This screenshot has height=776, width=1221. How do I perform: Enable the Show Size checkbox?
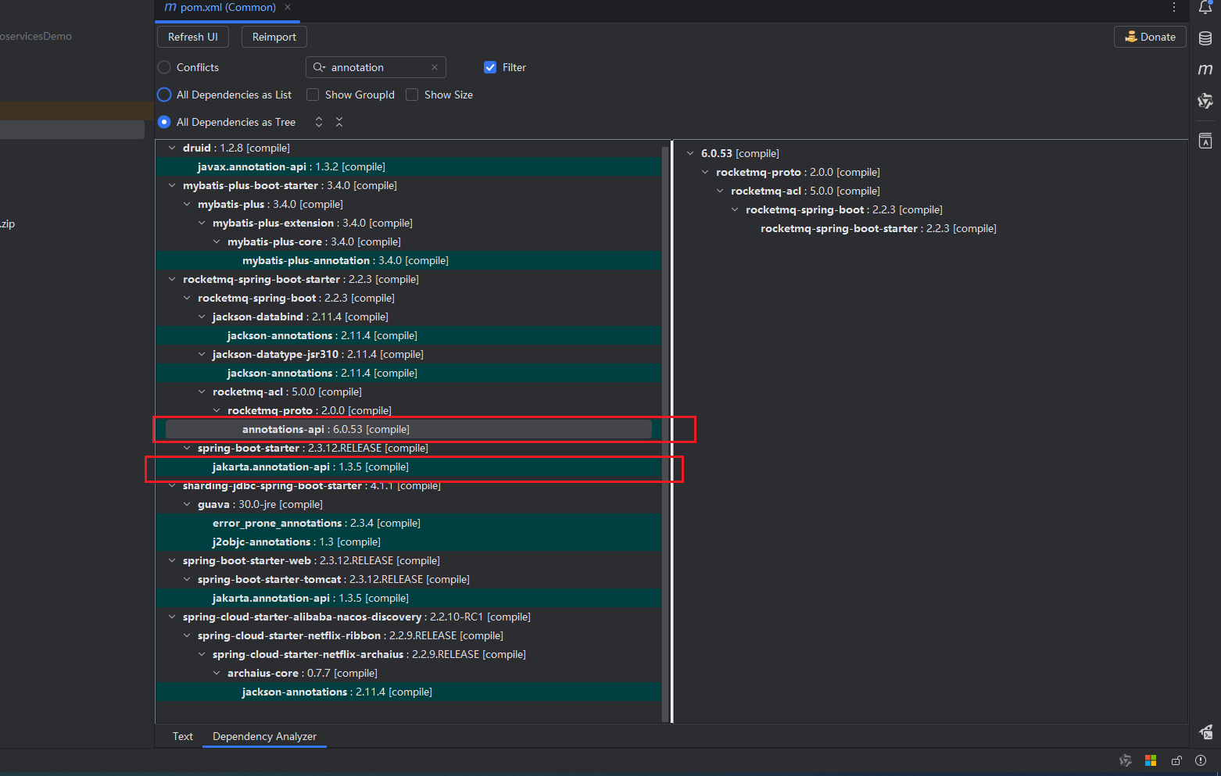(412, 95)
